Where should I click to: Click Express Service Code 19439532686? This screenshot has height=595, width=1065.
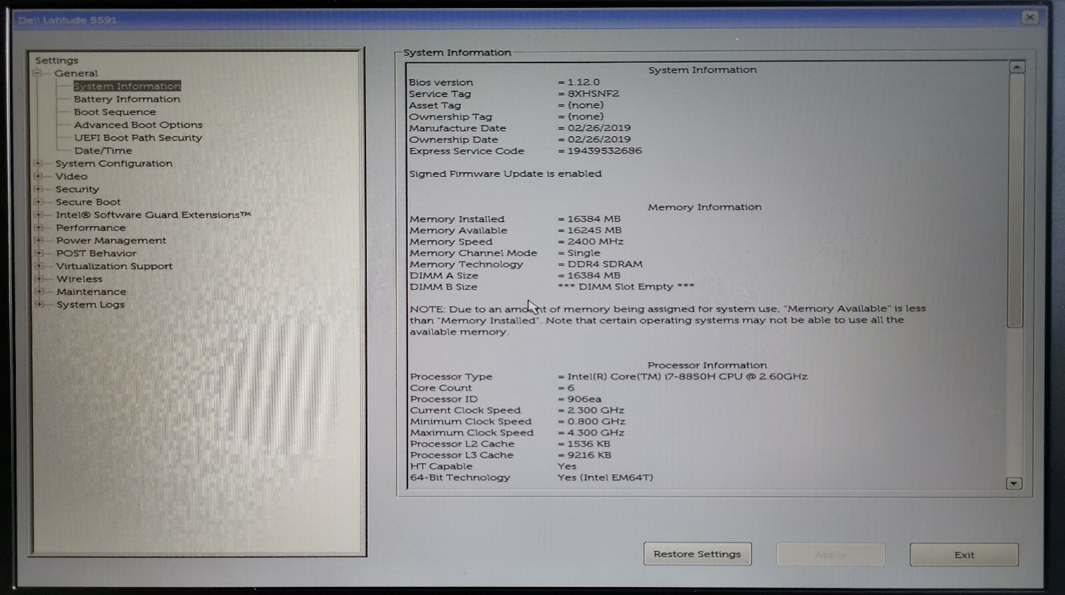coord(604,151)
